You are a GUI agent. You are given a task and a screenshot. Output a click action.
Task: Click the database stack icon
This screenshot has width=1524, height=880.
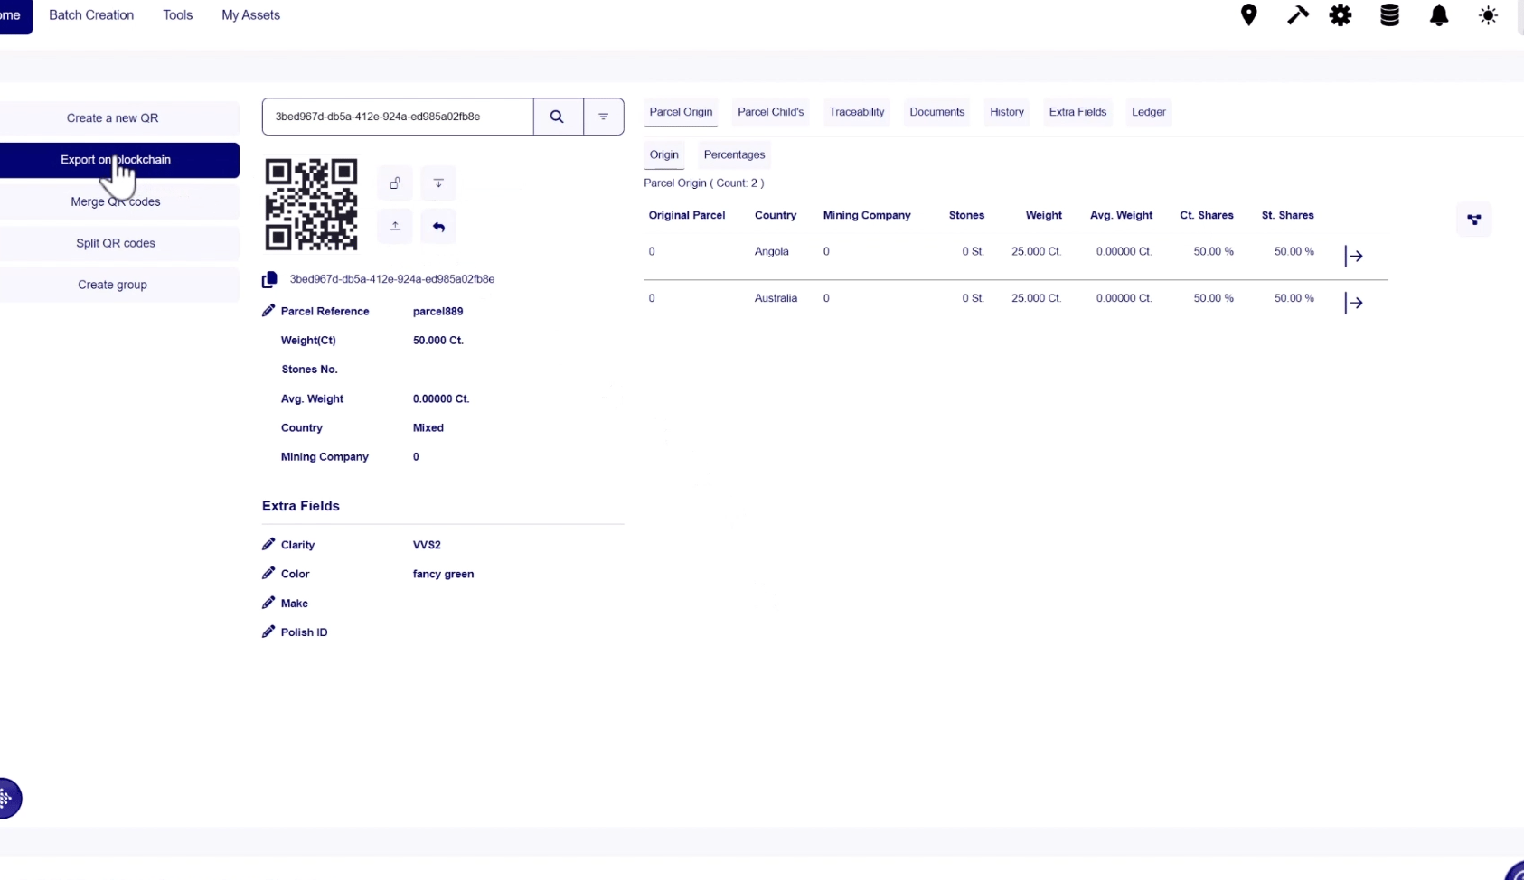coord(1389,15)
